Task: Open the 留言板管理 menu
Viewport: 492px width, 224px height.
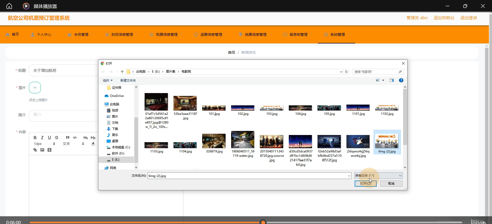Action: point(298,35)
